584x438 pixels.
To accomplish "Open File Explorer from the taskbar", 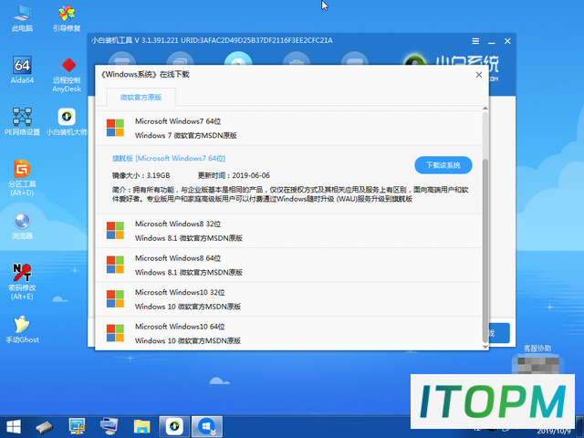I will 142,427.
